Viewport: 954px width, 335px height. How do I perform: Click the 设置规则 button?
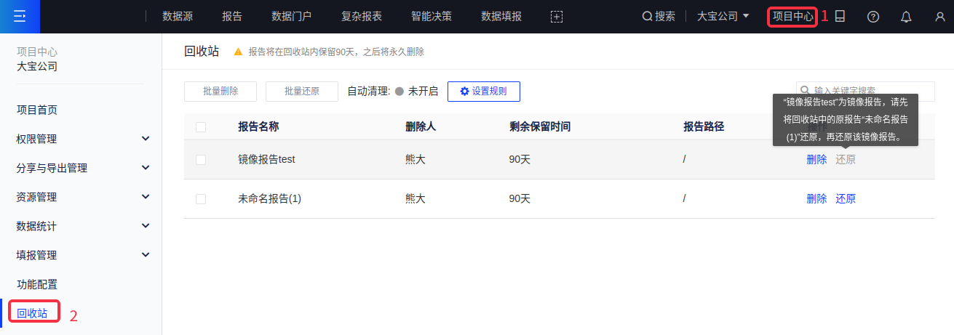point(483,92)
